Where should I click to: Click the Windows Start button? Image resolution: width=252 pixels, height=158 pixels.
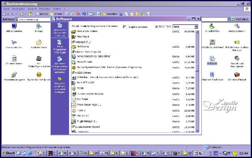point(8,153)
